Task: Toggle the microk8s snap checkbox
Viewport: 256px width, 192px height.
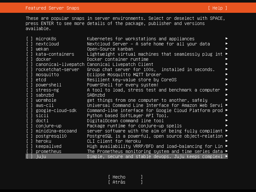Action: coord(29,39)
